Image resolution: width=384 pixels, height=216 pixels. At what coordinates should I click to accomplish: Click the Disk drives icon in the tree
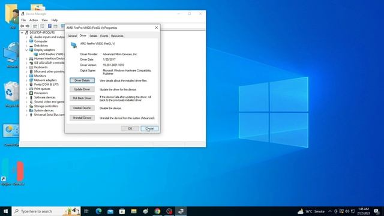(31, 46)
